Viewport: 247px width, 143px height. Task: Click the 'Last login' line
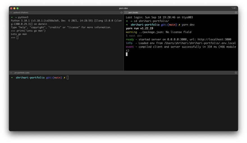point(159,17)
